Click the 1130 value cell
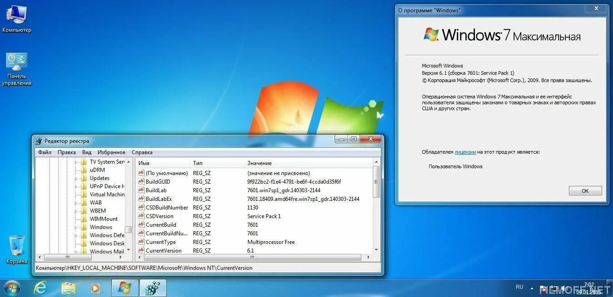613x297 pixels. (252, 208)
